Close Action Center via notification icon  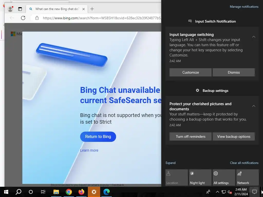click(255, 192)
